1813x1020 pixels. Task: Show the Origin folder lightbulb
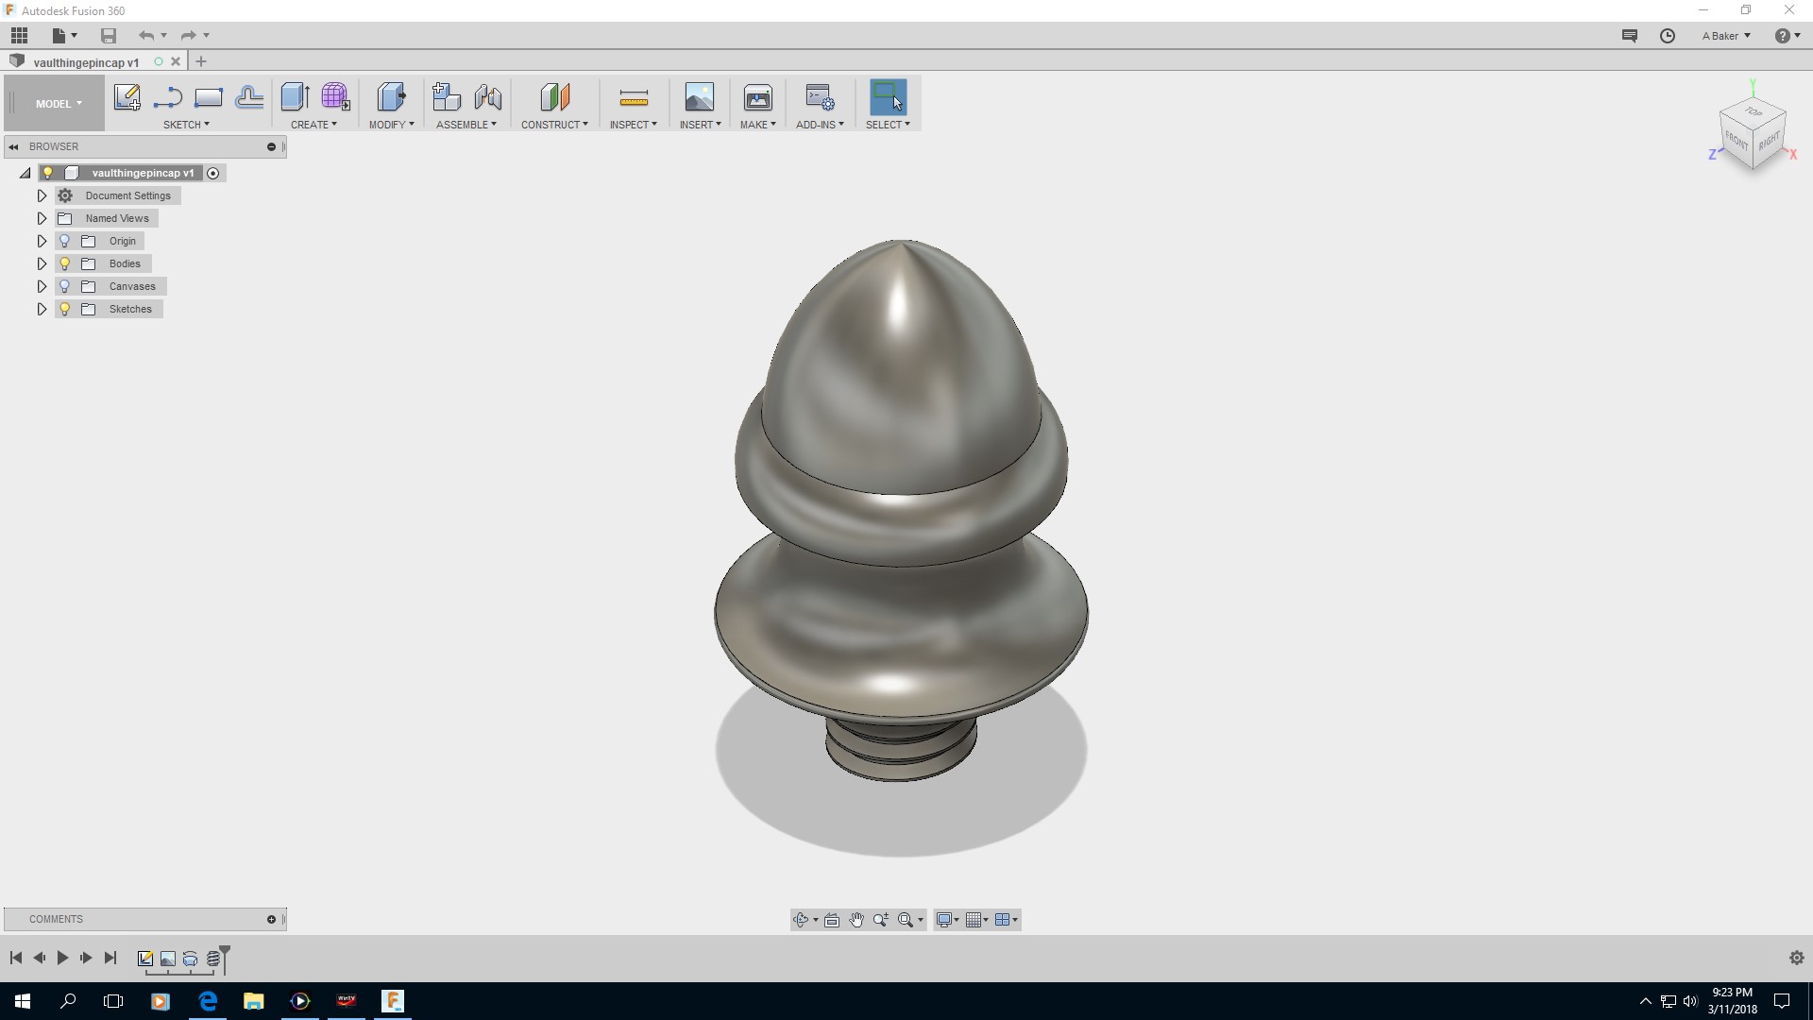(65, 241)
